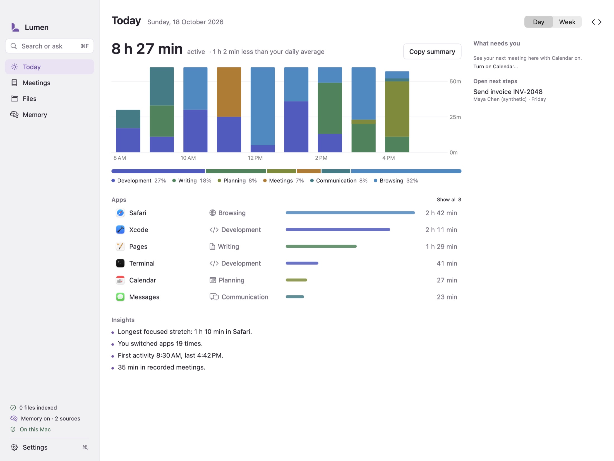
Task: Go to the next day arrow
Action: click(600, 22)
